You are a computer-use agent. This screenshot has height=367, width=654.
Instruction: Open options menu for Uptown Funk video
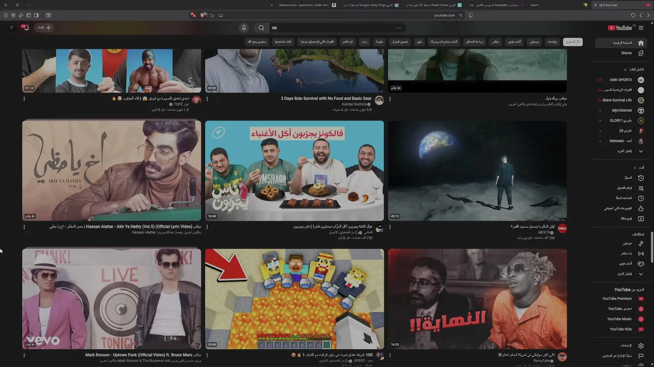point(24,355)
